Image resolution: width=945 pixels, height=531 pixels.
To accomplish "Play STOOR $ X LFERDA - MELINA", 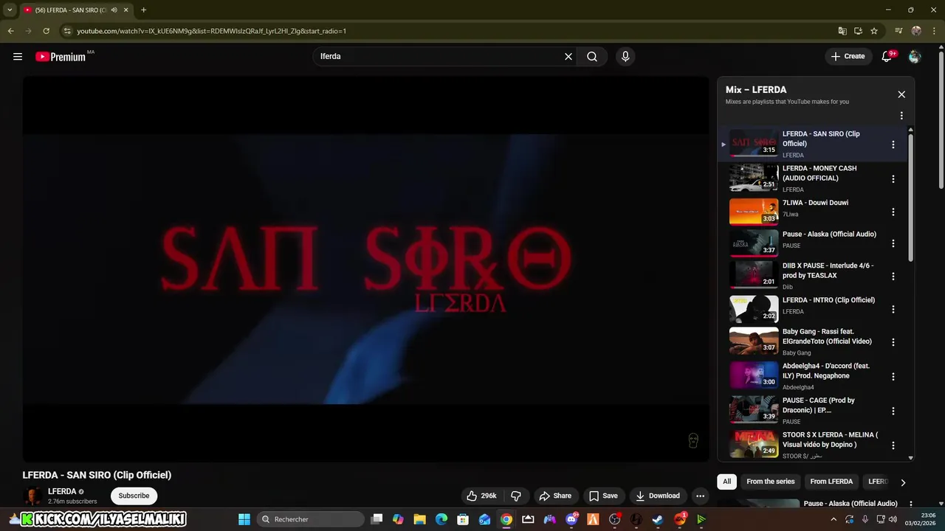I will tap(754, 444).
